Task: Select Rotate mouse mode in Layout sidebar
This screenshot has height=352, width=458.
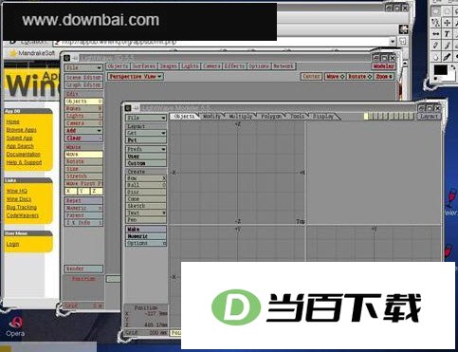Action: point(83,161)
